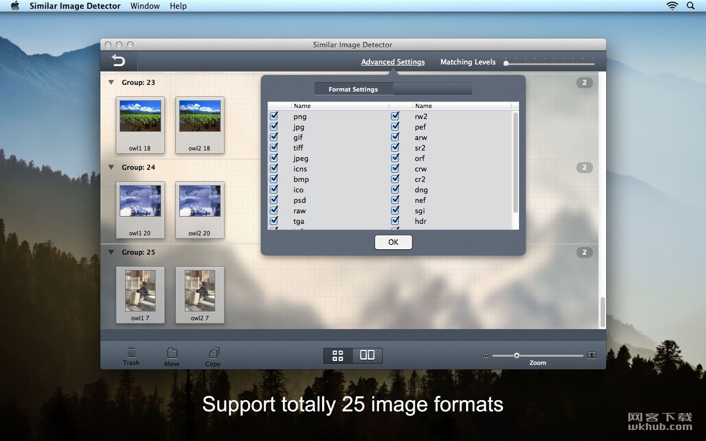This screenshot has height=441, width=706.
Task: Click the crw format name
Action: [x=421, y=169]
